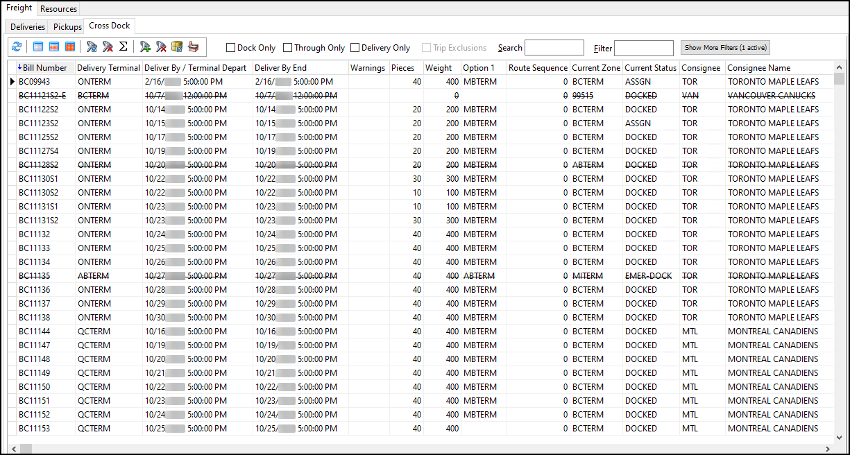Click the Refresh grid icon
The image size is (850, 455).
pyautogui.click(x=17, y=47)
